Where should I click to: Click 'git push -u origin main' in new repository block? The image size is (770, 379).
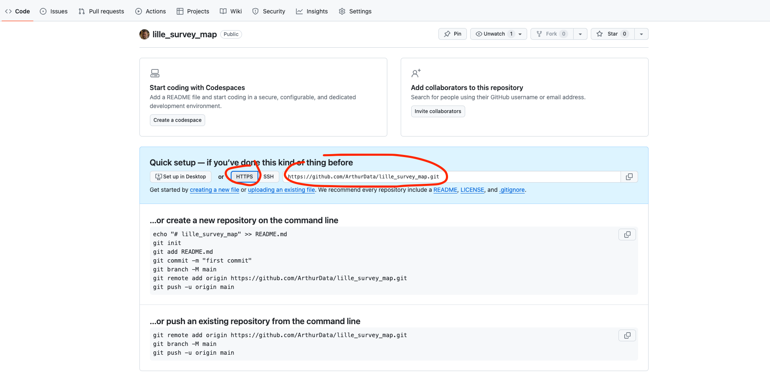[193, 287]
